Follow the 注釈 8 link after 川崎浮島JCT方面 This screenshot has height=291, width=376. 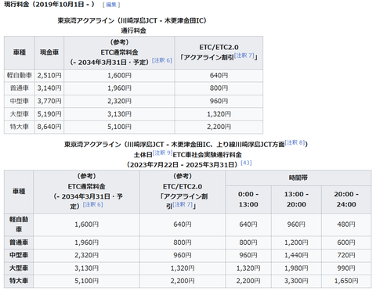click(x=295, y=142)
